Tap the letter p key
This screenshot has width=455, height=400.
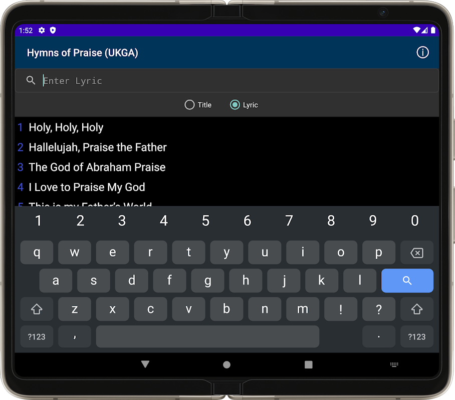[x=379, y=252]
